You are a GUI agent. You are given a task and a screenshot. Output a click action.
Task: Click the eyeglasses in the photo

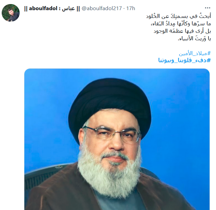pyautogui.click(x=112, y=134)
